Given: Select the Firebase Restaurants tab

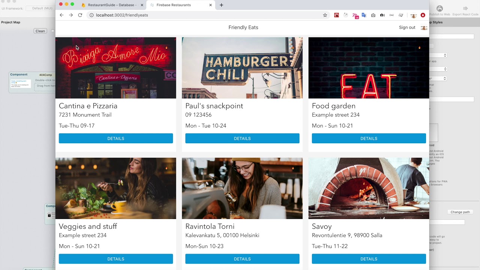Looking at the screenshot, I should click(181, 5).
